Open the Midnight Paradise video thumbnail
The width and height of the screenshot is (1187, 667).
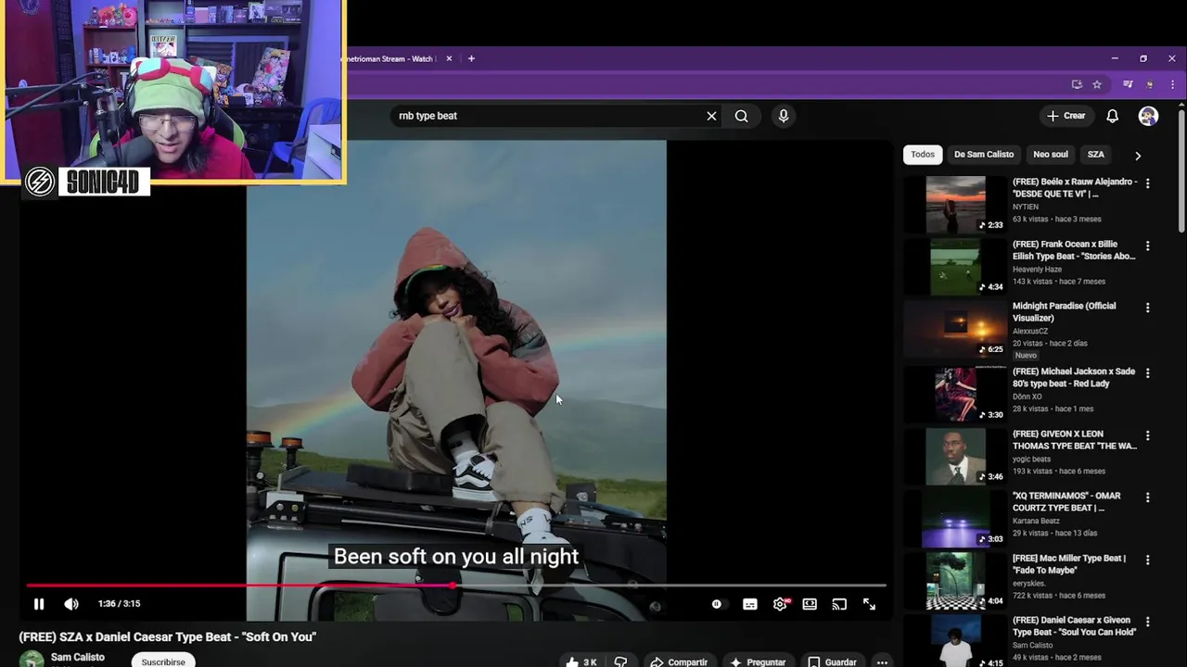pos(956,329)
